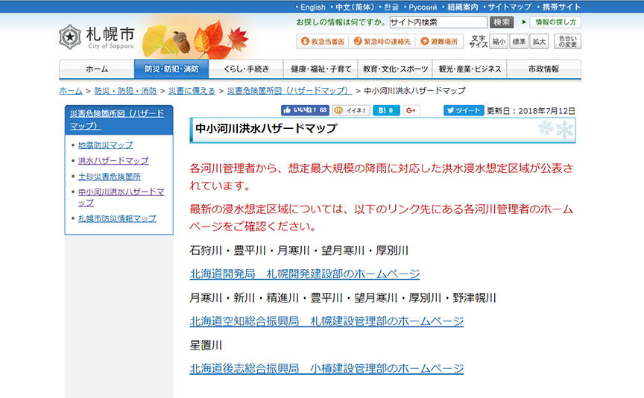Click 災害に備える breadcrumb link
Viewport: 644px width, 398px height.
192,91
